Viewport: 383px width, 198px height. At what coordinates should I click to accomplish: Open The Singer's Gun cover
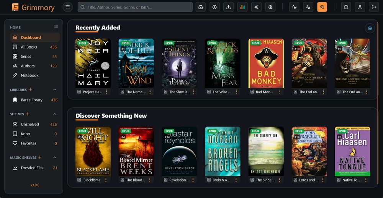(x=266, y=151)
